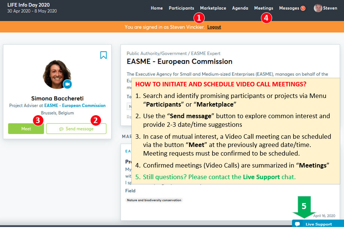344x233 pixels.
Task: Open the Meetings page
Action: [x=264, y=8]
